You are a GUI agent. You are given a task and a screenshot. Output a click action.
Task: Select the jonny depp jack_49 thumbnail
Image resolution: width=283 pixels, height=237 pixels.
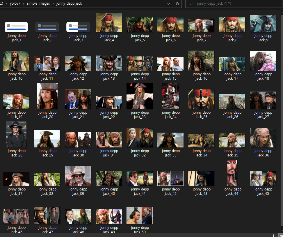[109, 217]
